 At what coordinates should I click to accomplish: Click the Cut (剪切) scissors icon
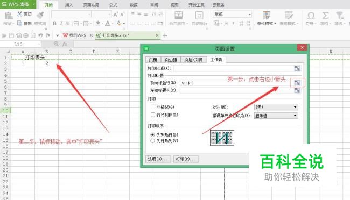pos(20,14)
